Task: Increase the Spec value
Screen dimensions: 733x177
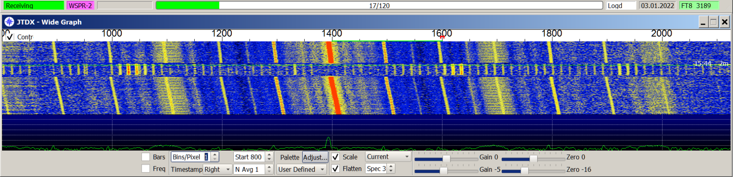Action: coord(391,166)
